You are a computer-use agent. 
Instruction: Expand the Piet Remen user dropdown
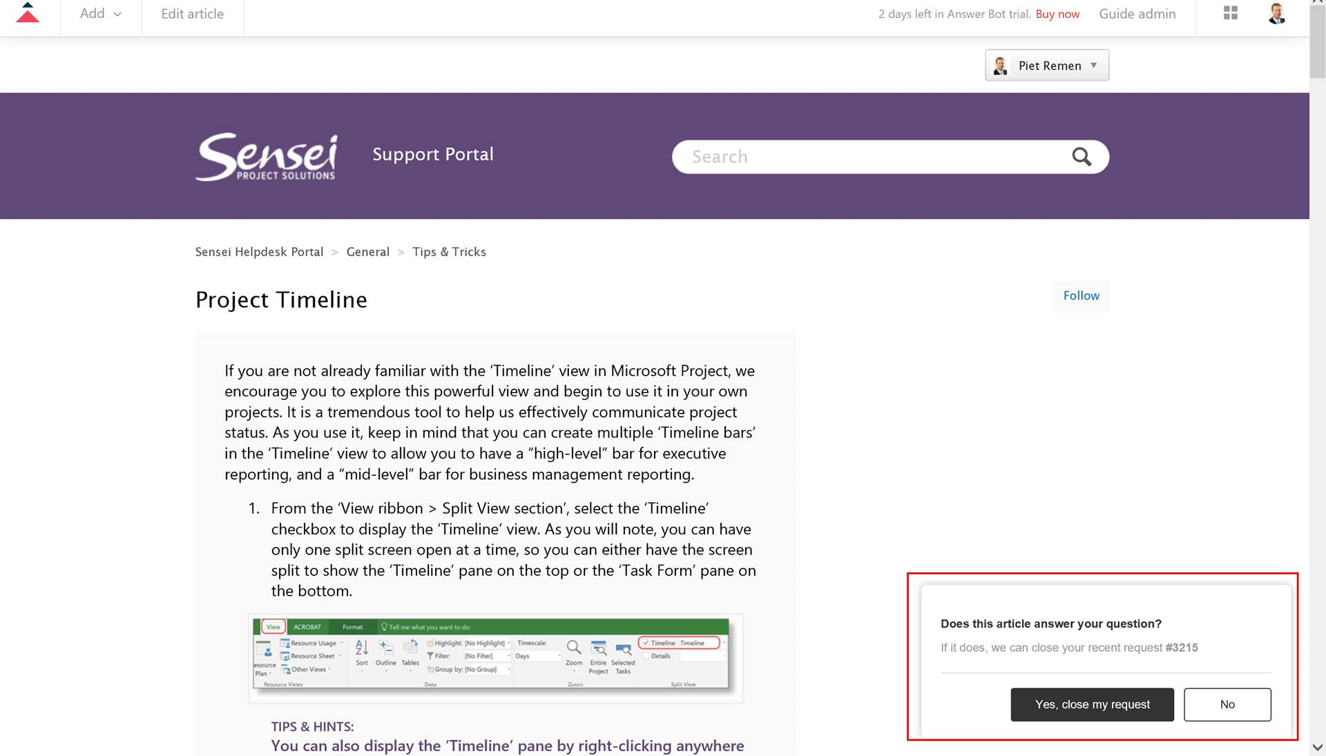(x=1046, y=66)
